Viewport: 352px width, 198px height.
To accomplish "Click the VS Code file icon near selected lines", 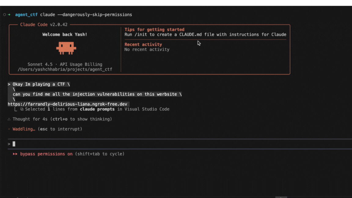I will [x=21, y=109].
